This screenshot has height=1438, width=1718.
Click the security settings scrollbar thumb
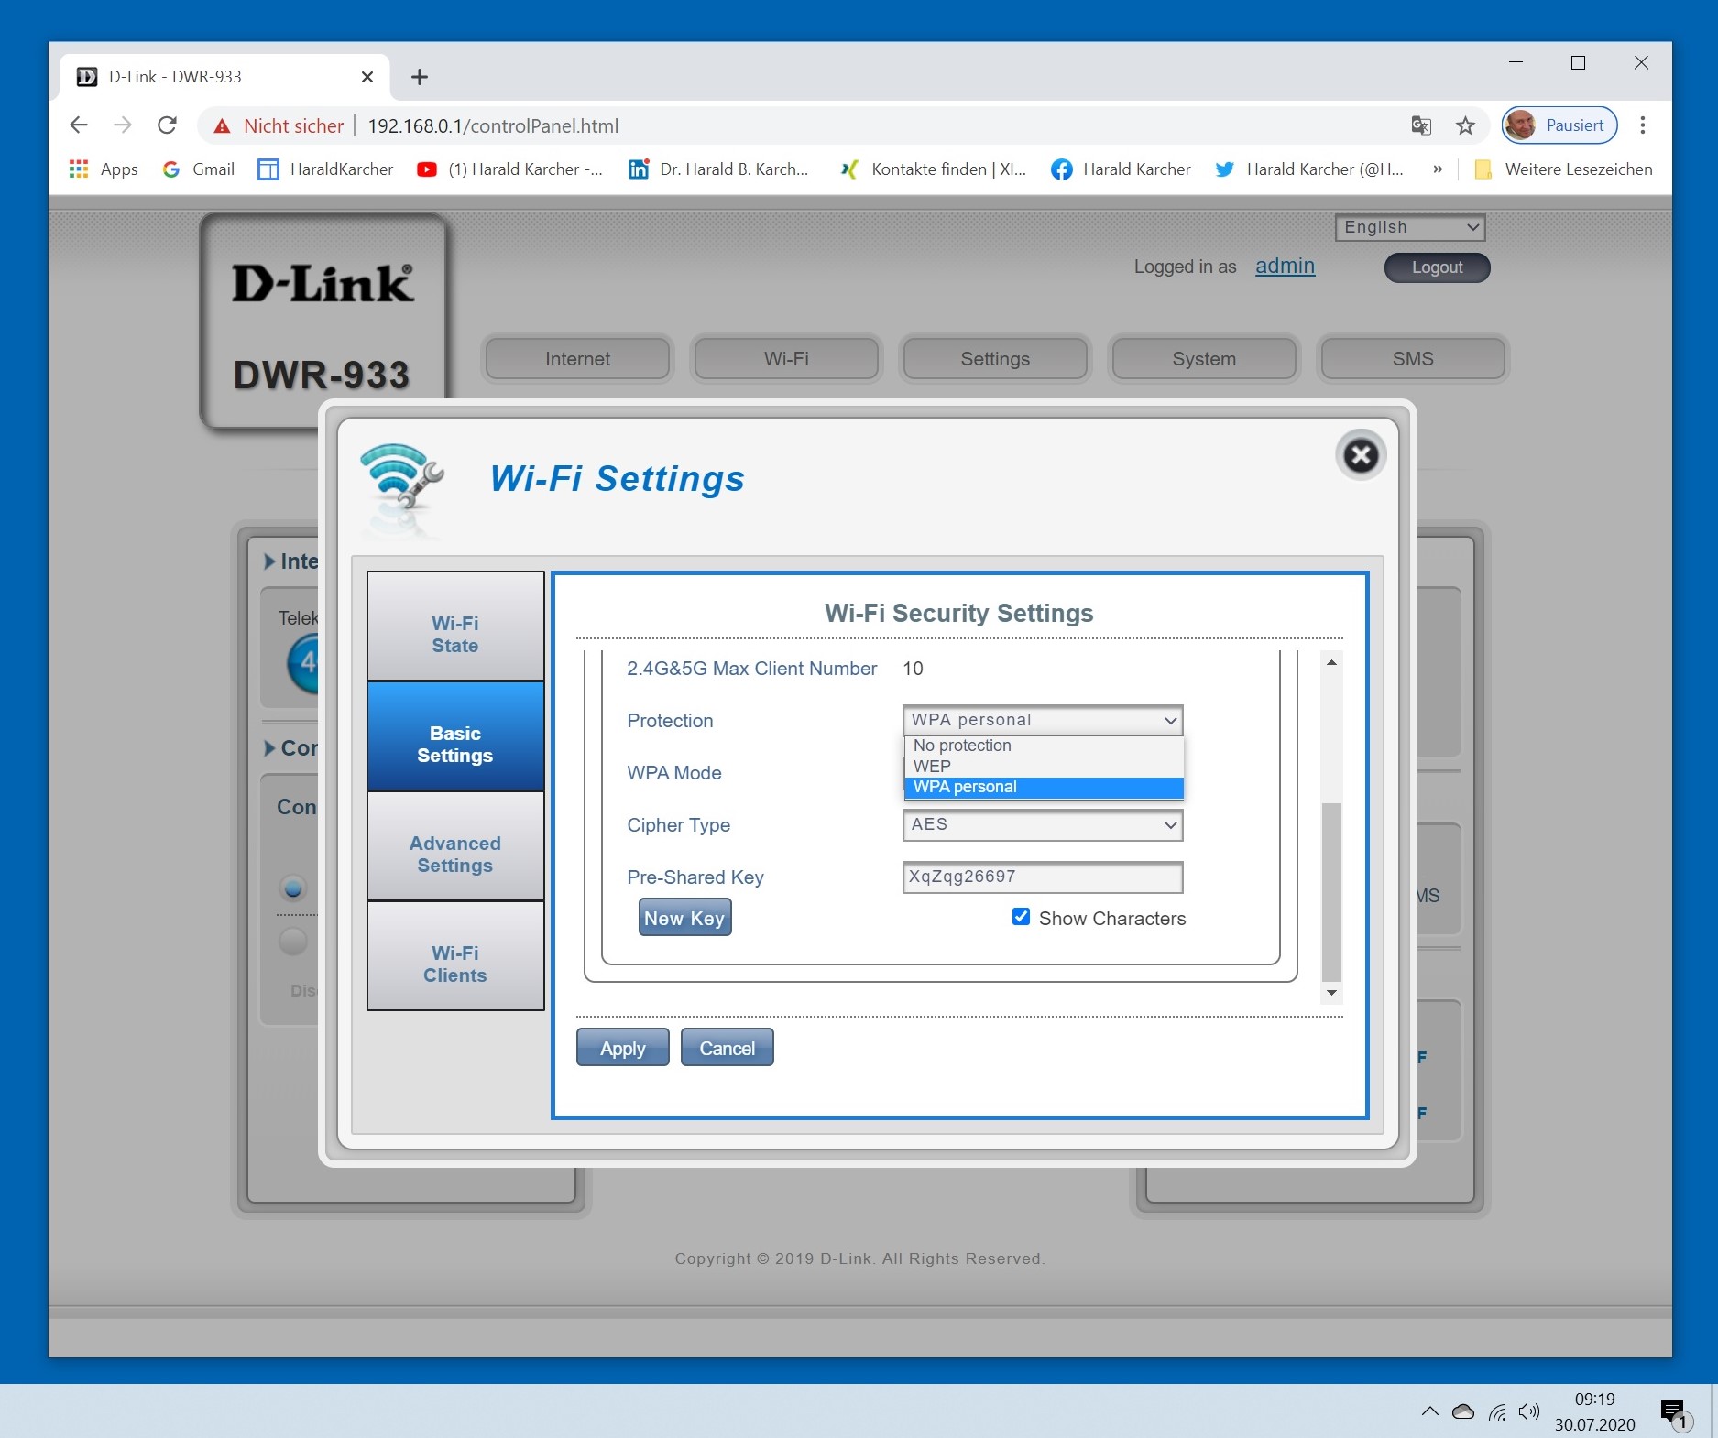click(1332, 891)
